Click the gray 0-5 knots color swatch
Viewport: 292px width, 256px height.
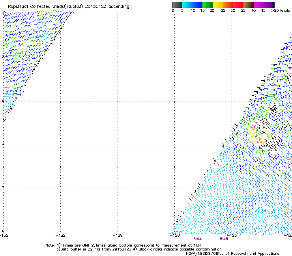pos(177,5)
